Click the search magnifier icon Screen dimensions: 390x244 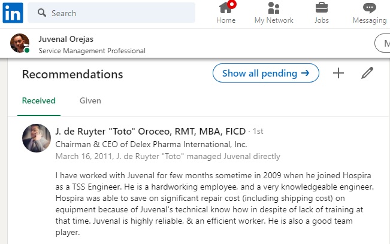coord(41,13)
